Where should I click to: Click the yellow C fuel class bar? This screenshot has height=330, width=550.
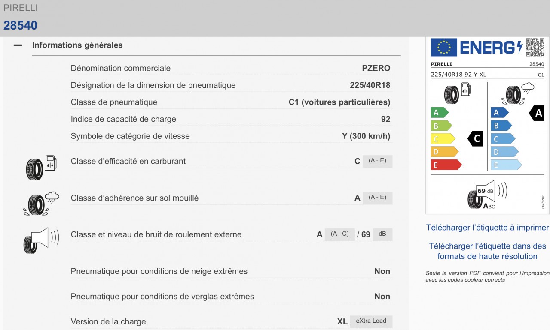point(443,139)
